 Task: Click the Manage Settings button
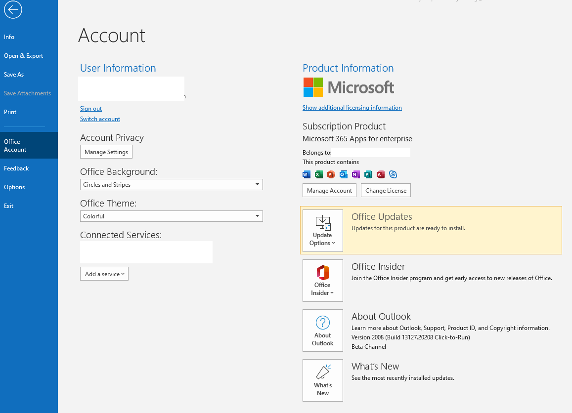106,152
